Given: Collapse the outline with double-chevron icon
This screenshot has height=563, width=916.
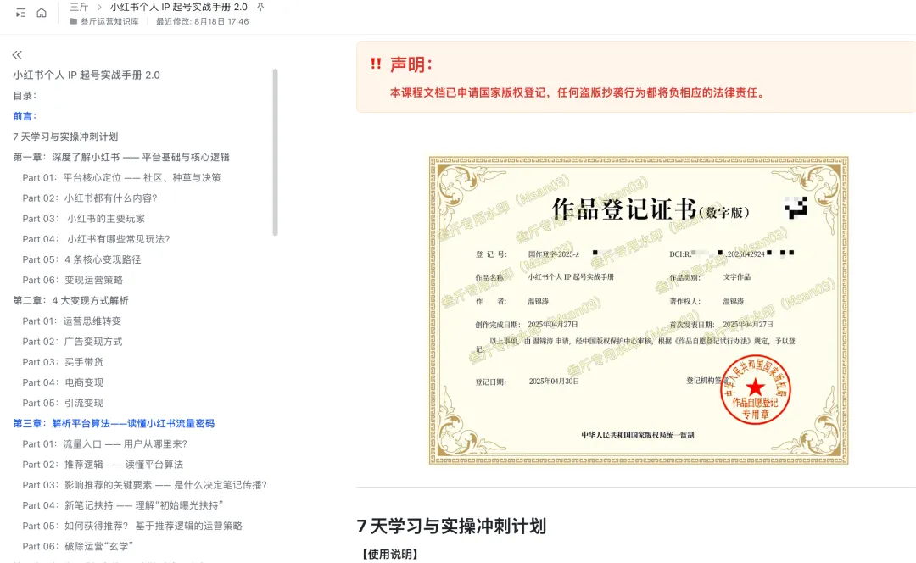Looking at the screenshot, I should point(17,55).
